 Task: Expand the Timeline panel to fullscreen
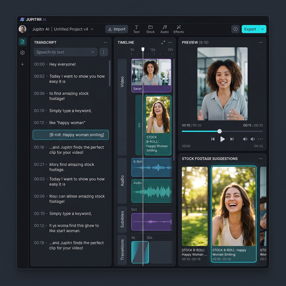click(x=163, y=42)
